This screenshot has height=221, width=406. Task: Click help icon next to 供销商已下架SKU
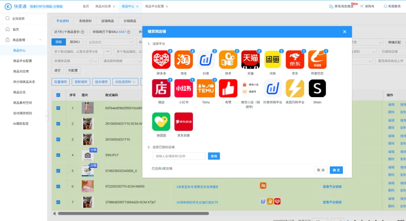point(129,32)
